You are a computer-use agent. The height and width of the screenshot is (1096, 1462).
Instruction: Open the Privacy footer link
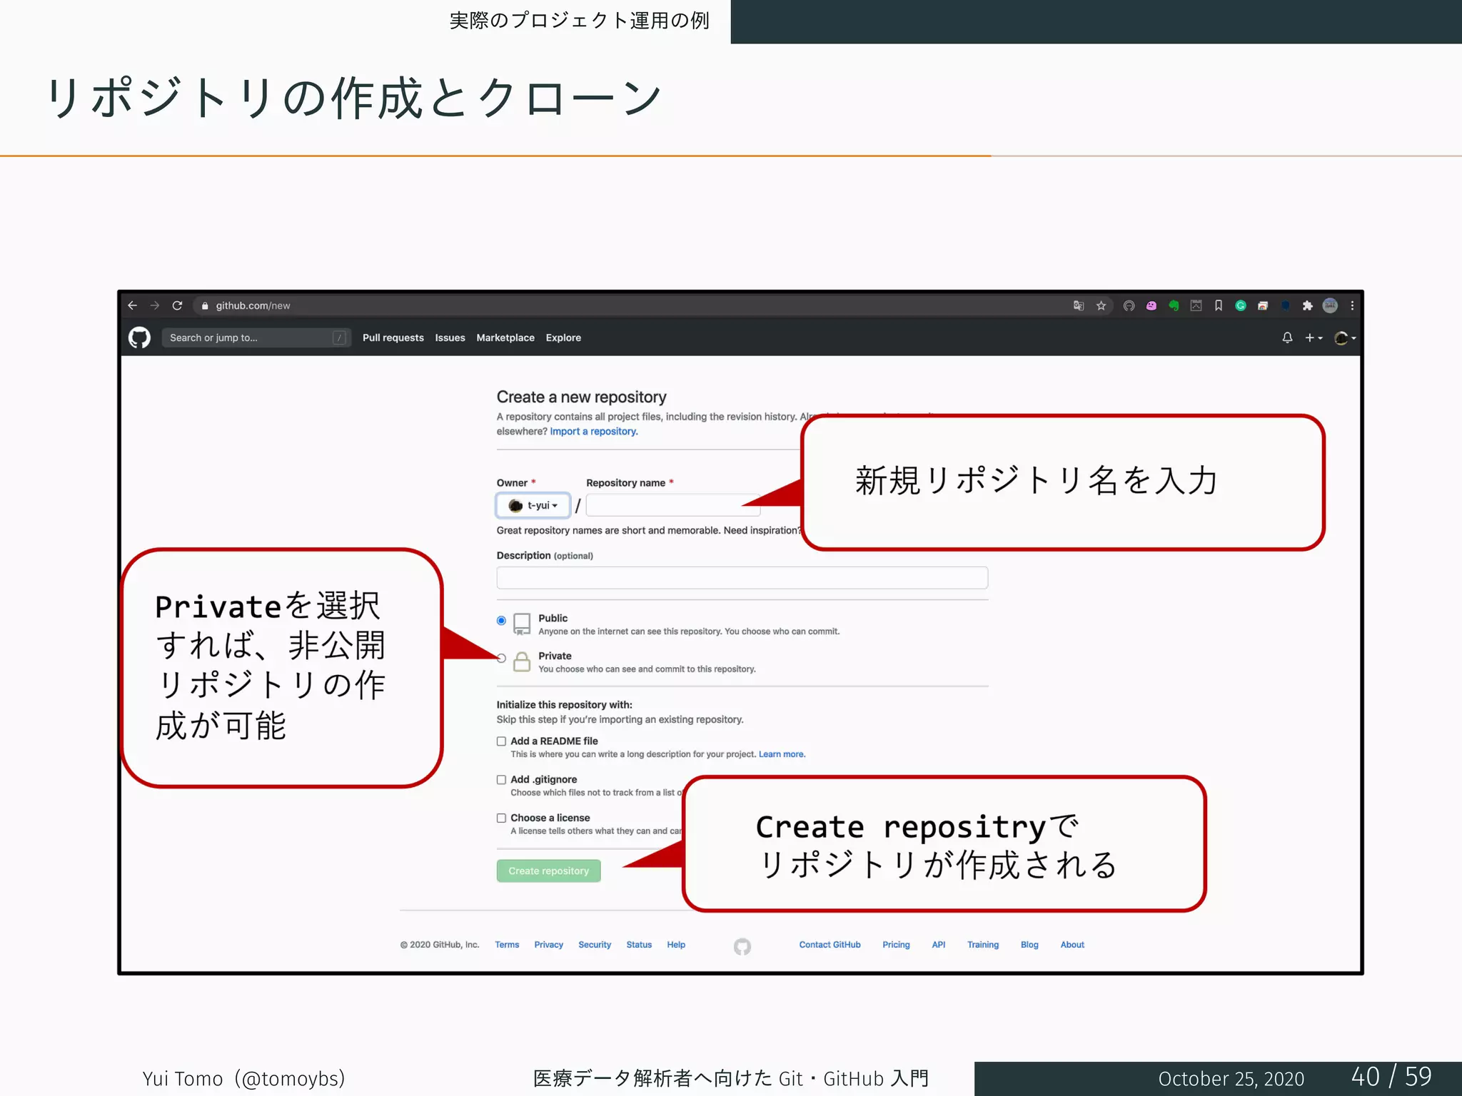548,945
